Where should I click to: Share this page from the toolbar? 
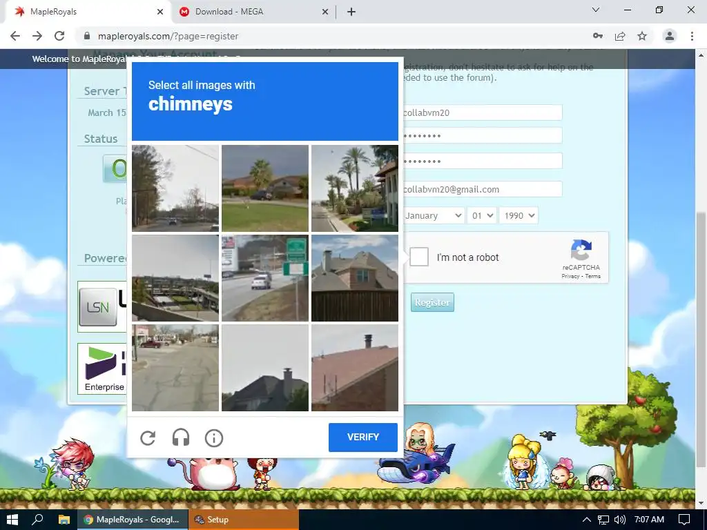[x=620, y=36]
